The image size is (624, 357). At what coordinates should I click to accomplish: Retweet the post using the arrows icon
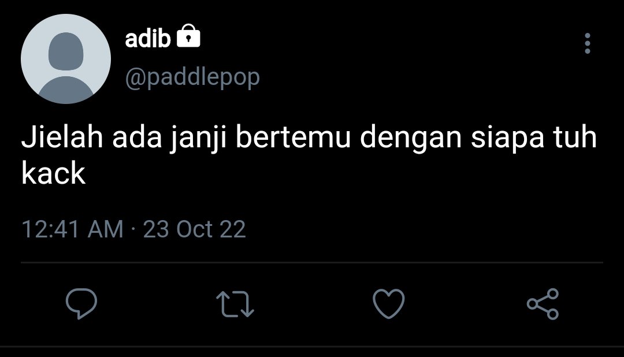click(235, 304)
